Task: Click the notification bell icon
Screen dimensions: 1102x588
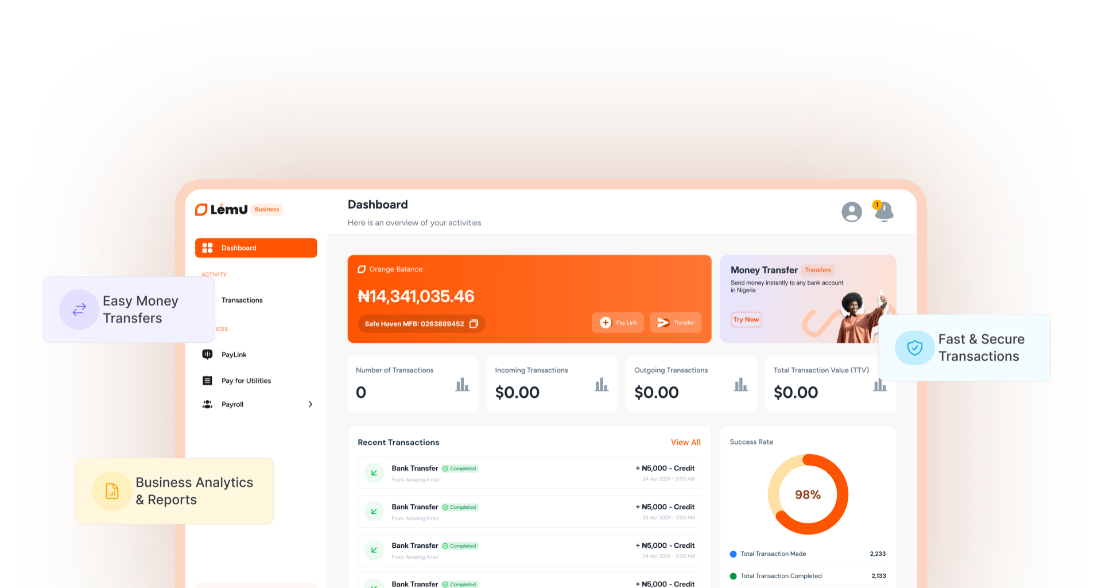Action: coord(884,212)
